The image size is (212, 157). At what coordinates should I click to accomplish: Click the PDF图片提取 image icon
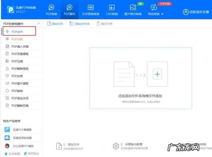click(7, 83)
